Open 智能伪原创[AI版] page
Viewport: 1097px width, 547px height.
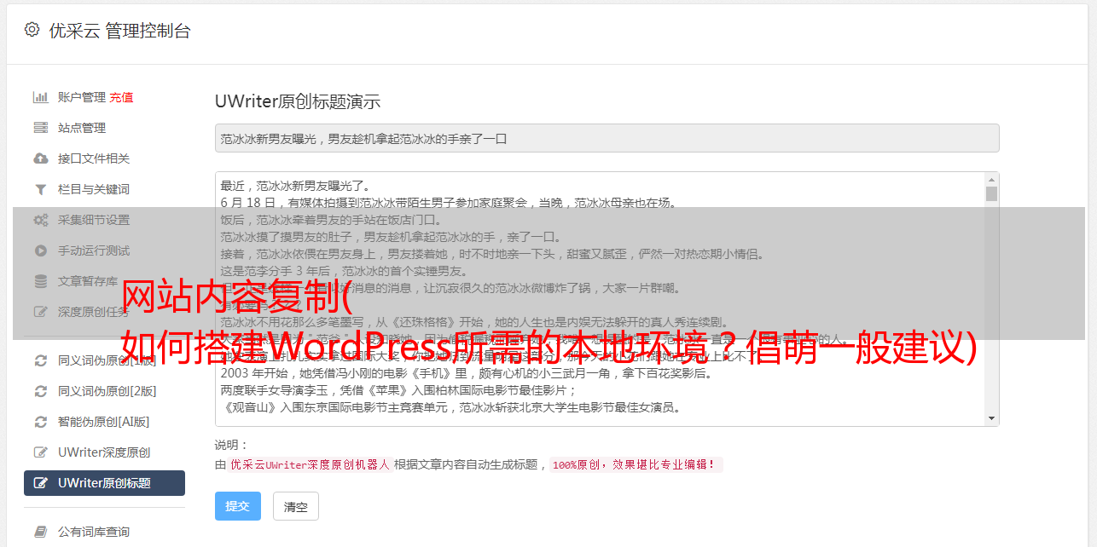[x=104, y=422]
